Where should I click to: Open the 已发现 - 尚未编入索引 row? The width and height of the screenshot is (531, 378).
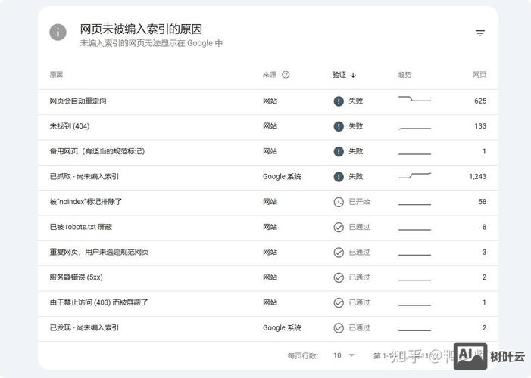pyautogui.click(x=268, y=329)
